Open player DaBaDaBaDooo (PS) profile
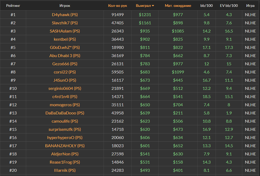The image size is (260, 176). pyautogui.click(x=65, y=113)
